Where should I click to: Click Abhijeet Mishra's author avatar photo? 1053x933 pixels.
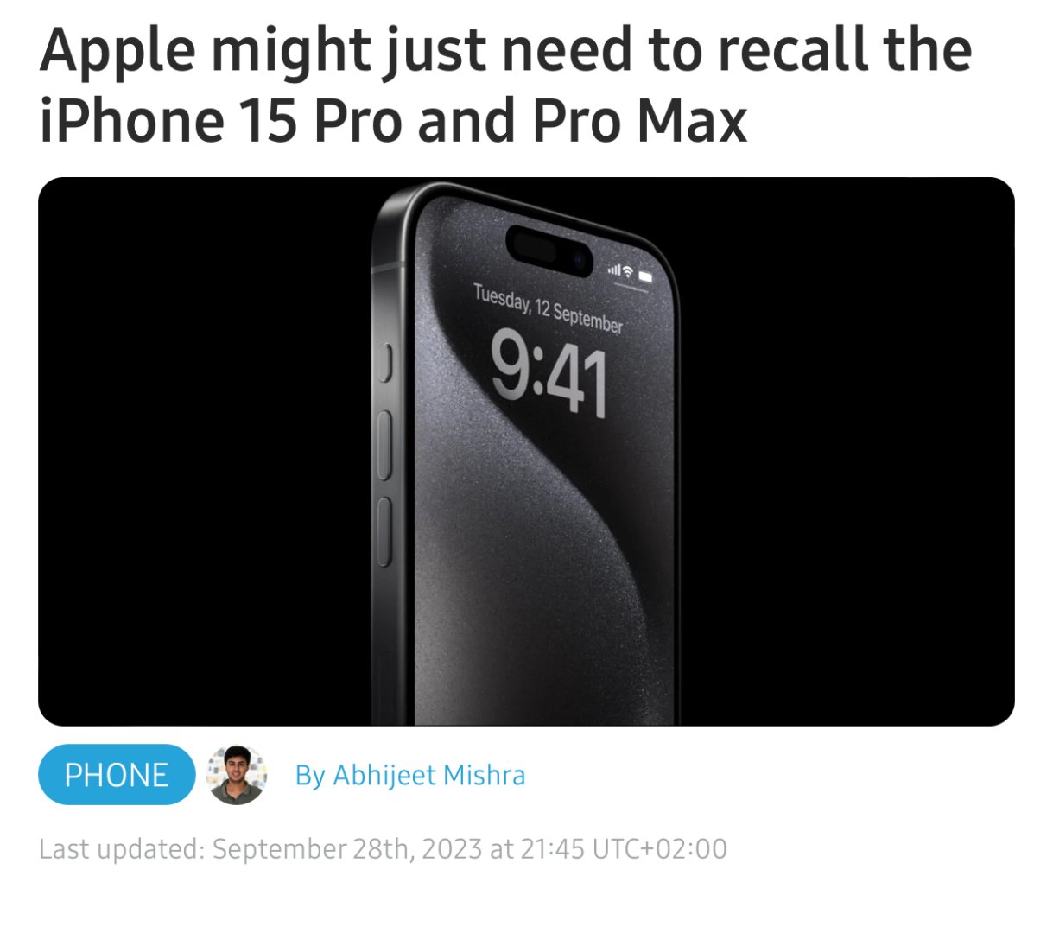[x=237, y=775]
